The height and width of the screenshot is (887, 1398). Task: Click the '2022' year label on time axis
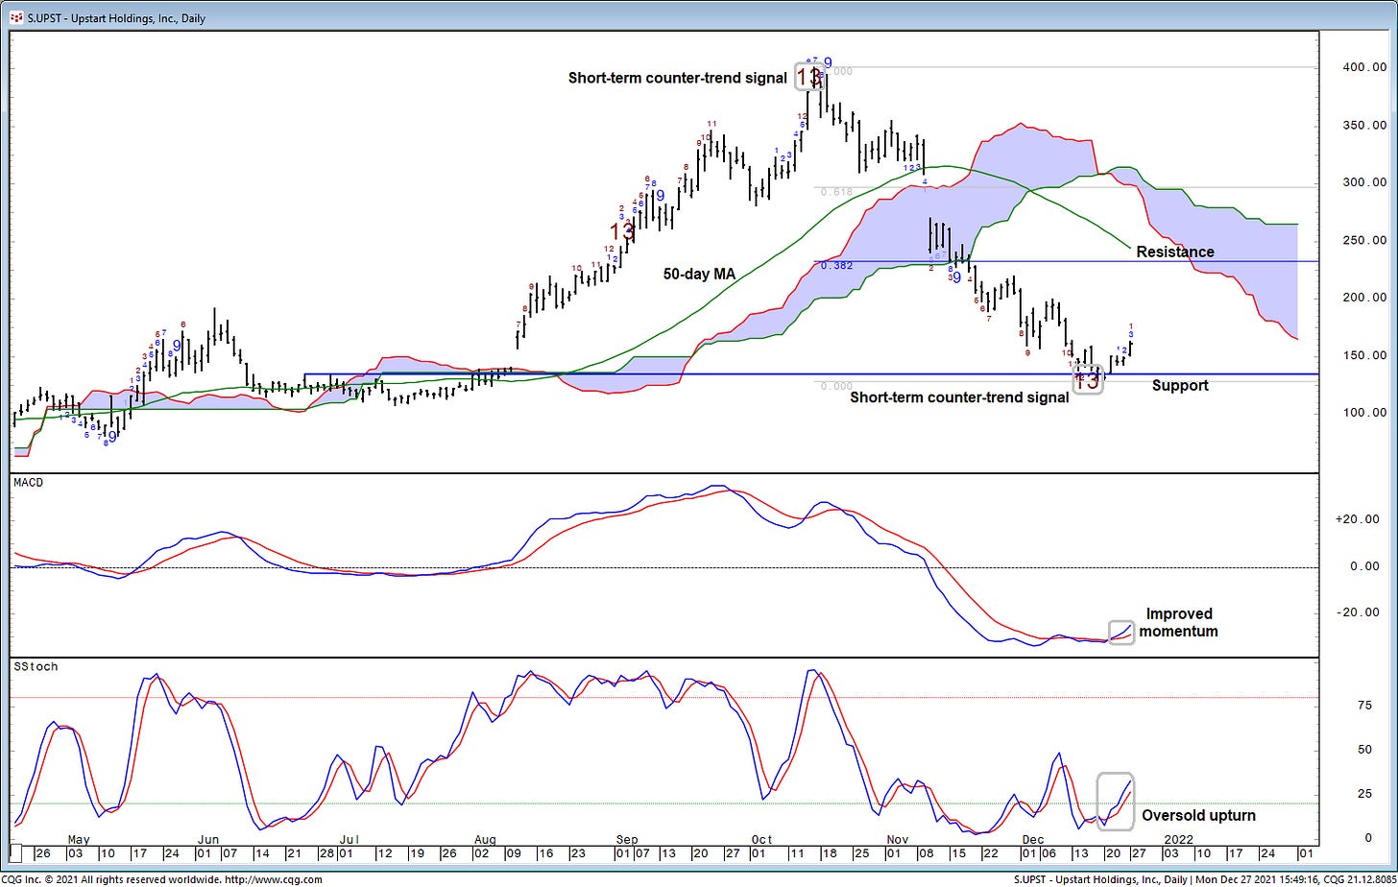coord(1178,838)
